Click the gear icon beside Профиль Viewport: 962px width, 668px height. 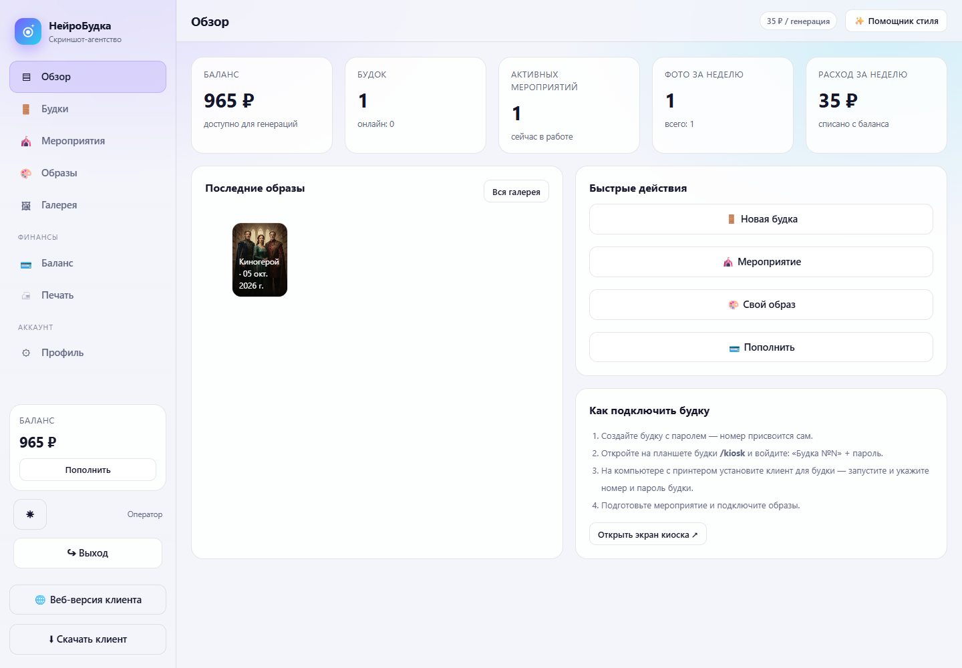click(26, 353)
